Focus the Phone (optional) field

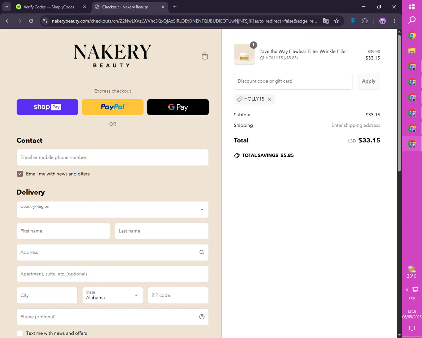point(113,317)
